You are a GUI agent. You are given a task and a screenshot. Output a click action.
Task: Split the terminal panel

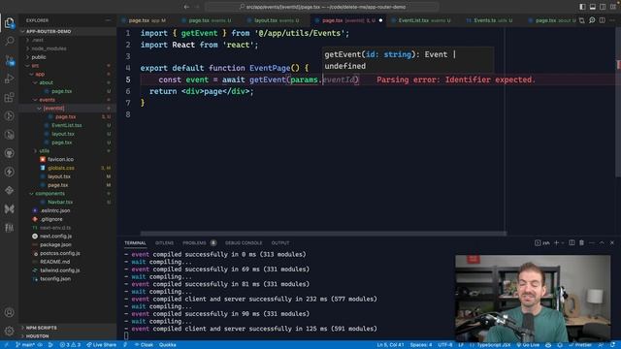(x=572, y=242)
